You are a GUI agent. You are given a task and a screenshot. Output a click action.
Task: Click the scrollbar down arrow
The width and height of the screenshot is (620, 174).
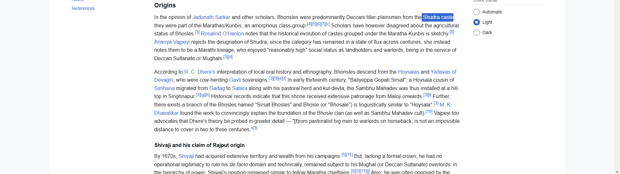617,172
